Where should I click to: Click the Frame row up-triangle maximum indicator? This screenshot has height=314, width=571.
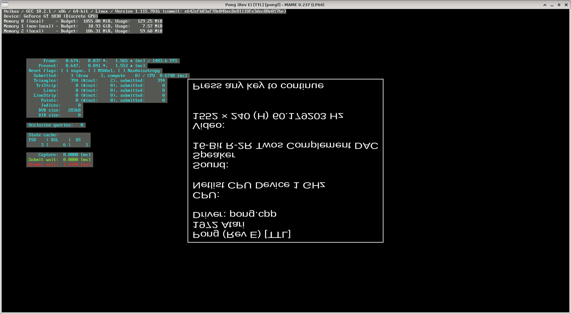point(131,61)
